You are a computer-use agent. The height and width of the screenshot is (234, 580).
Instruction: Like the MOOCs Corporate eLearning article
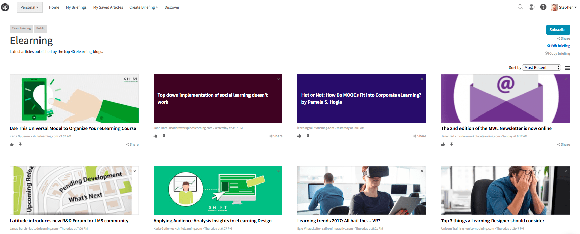pos(299,136)
